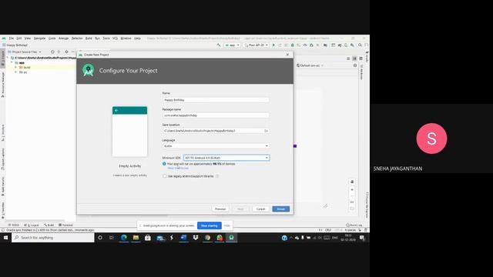This screenshot has height=277, width=493.
Task: Expand the app folder in project tree
Action: [12, 62]
